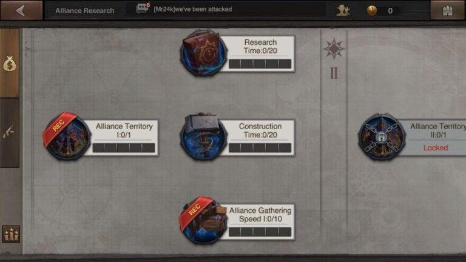466x262 pixels.
Task: Click the gold coin currency icon
Action: (x=372, y=11)
